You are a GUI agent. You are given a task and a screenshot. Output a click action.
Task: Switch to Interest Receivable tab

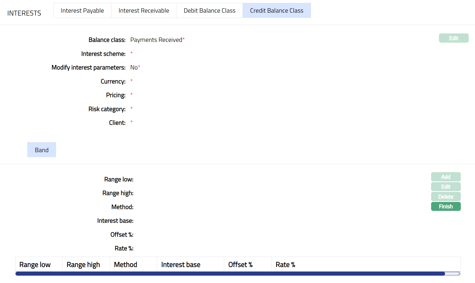(x=144, y=11)
